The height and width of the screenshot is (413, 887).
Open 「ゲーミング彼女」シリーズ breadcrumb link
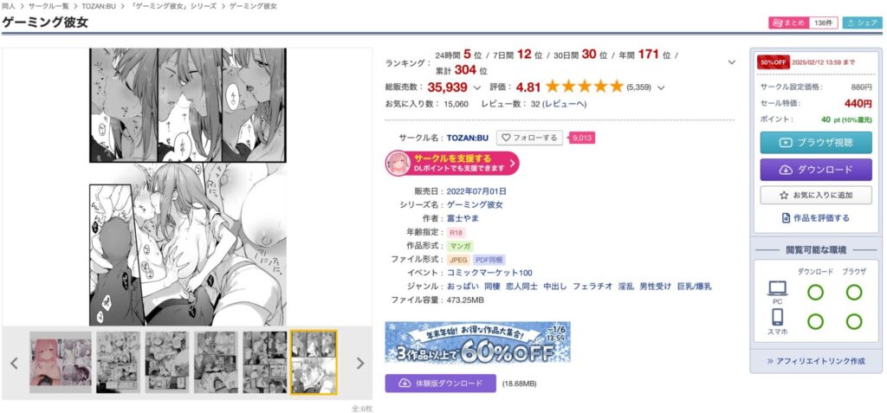(180, 6)
